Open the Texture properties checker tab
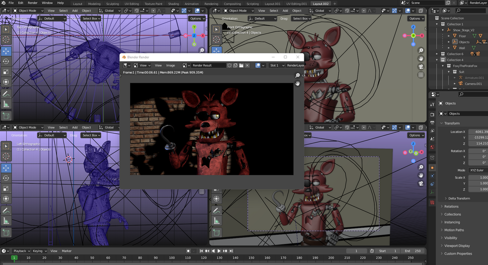 point(432,202)
